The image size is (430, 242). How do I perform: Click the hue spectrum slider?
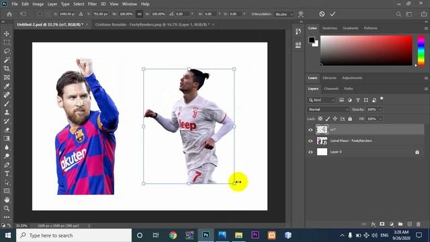pos(421,50)
